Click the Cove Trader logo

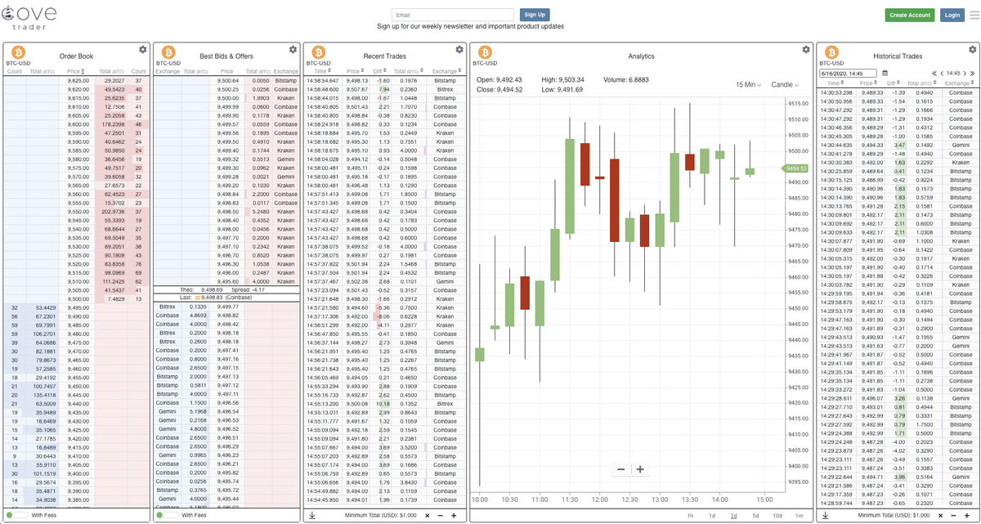[29, 18]
